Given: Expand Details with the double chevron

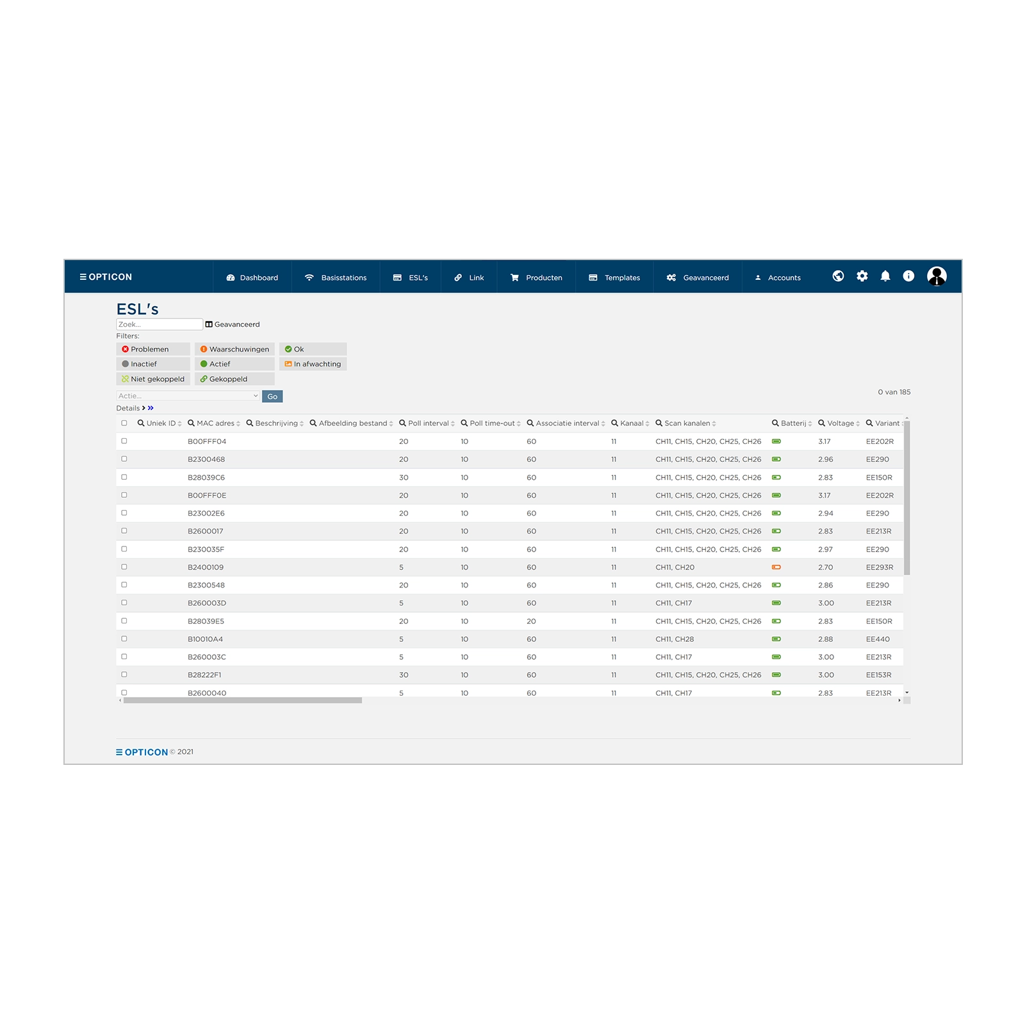Looking at the screenshot, I should [x=151, y=408].
